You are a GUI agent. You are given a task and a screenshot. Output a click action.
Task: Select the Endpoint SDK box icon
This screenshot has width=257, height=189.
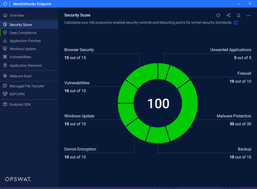5,104
